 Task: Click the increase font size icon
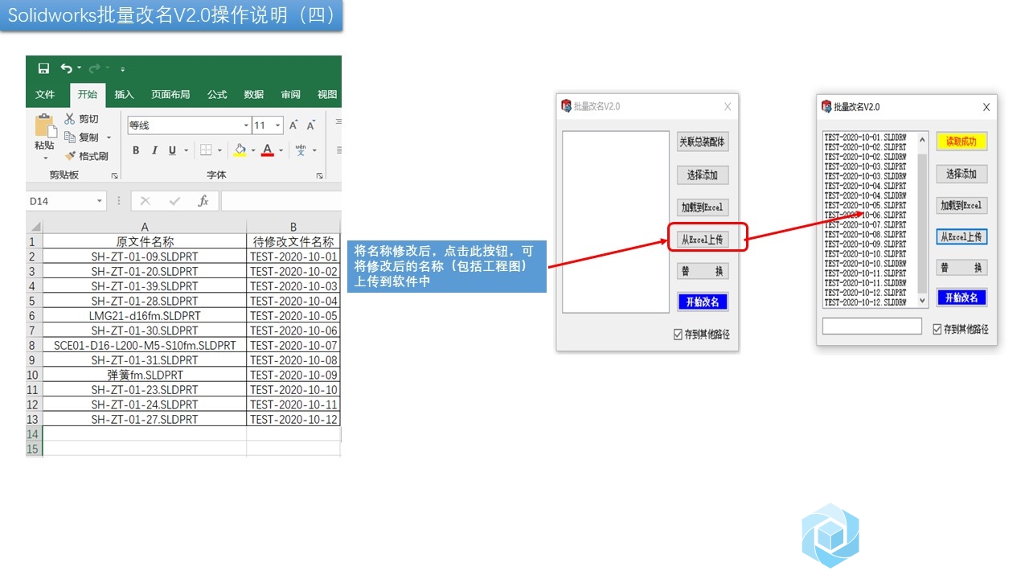[293, 125]
